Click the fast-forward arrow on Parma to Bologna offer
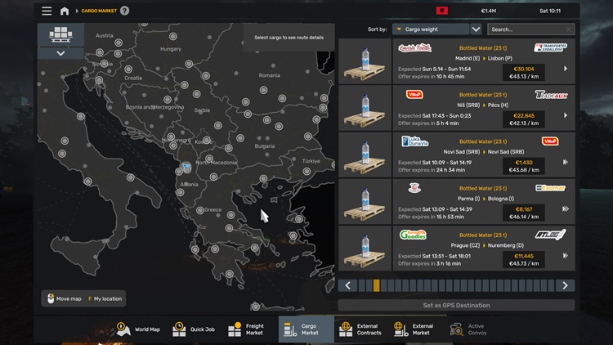The image size is (613, 345). coord(565,208)
